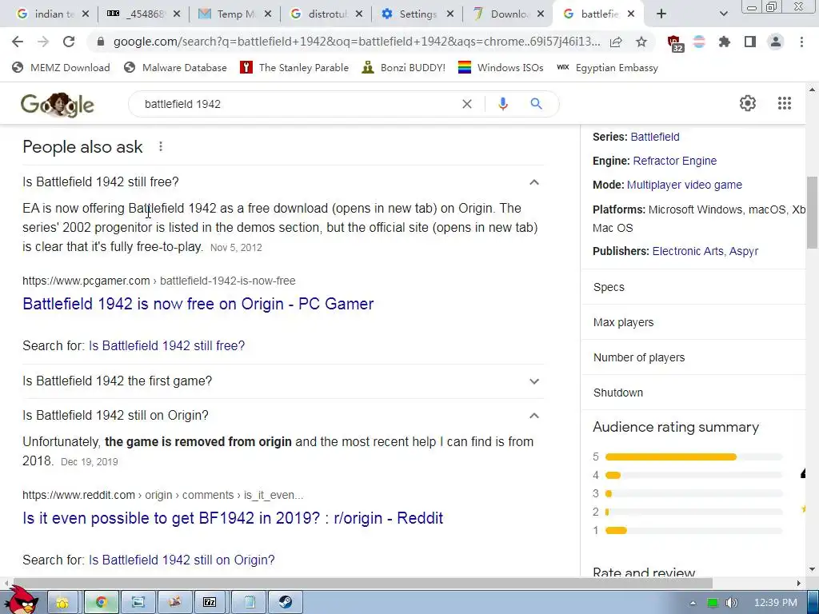Submit search with magnifier icon
This screenshot has width=819, height=614.
[536, 104]
